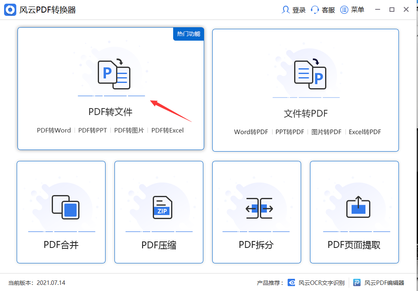
Task: Open the PDF转Excel function
Action: 167,130
